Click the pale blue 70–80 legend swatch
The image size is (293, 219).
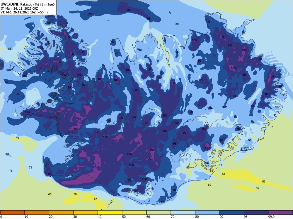pos(183,213)
